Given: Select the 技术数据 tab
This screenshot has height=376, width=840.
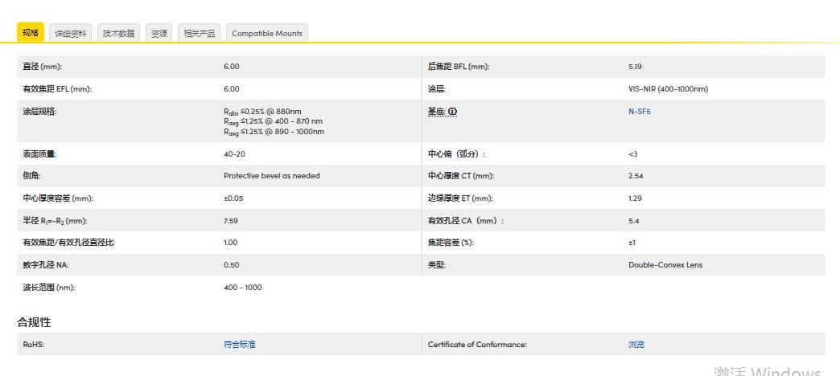Looking at the screenshot, I should click(x=119, y=33).
